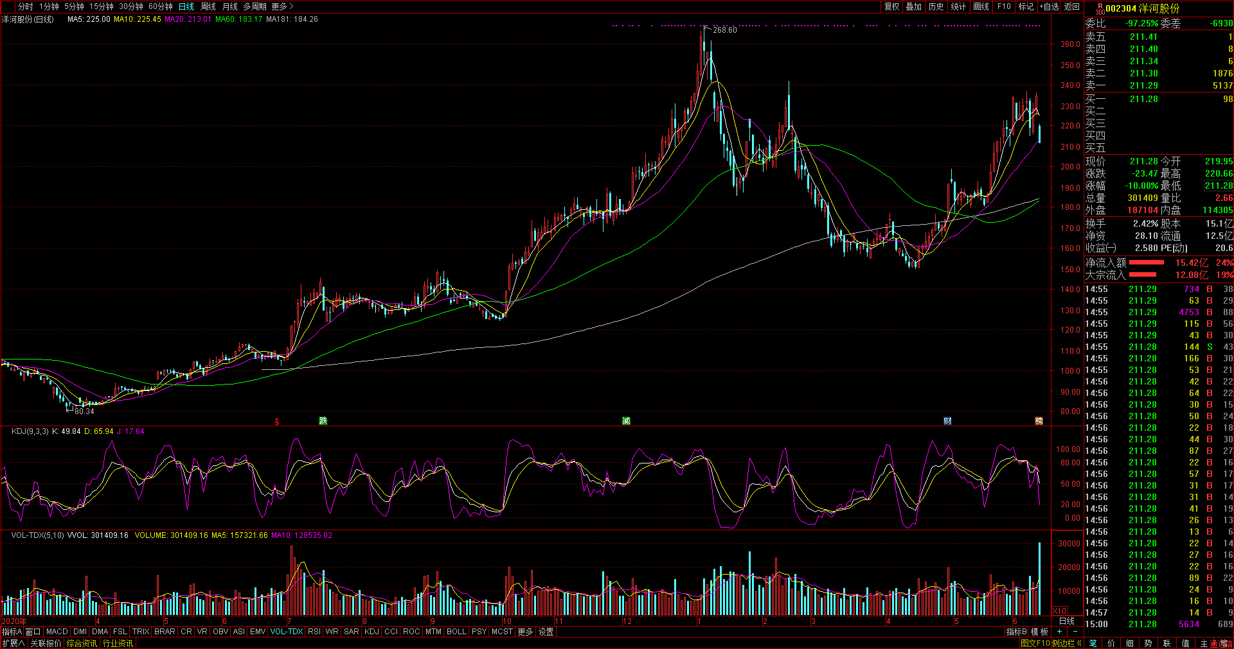Select the 1分钟 period
Screen dimensions: 1234x649
(49, 6)
